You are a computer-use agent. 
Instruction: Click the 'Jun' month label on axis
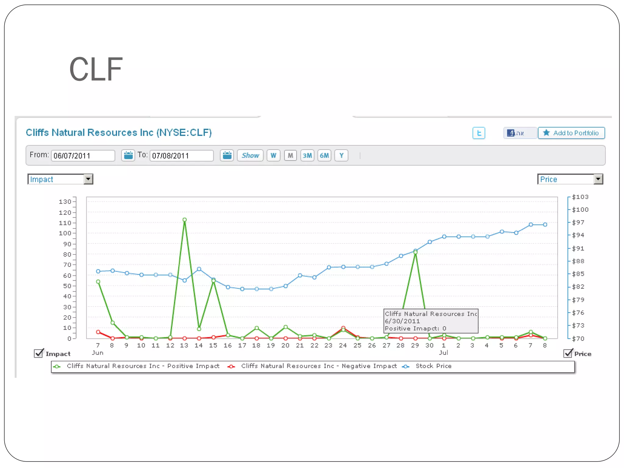tap(98, 353)
